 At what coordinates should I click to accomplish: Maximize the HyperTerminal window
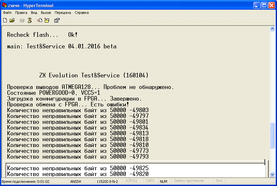263,5
